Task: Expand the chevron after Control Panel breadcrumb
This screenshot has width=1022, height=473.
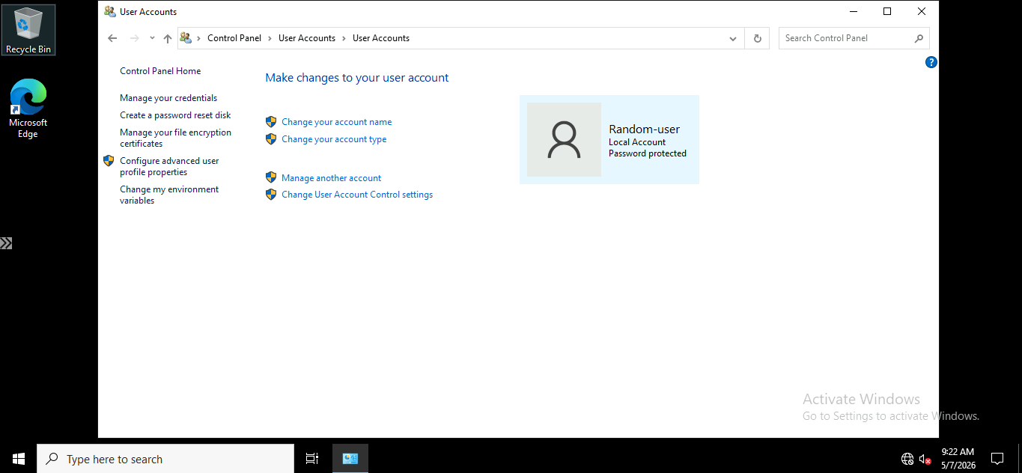Action: pos(270,38)
